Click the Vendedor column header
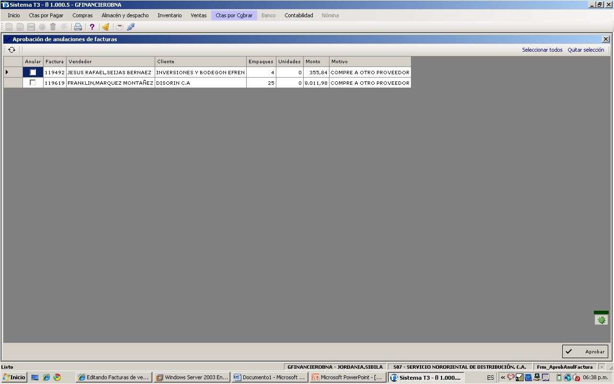This screenshot has height=384, width=614. [111, 62]
